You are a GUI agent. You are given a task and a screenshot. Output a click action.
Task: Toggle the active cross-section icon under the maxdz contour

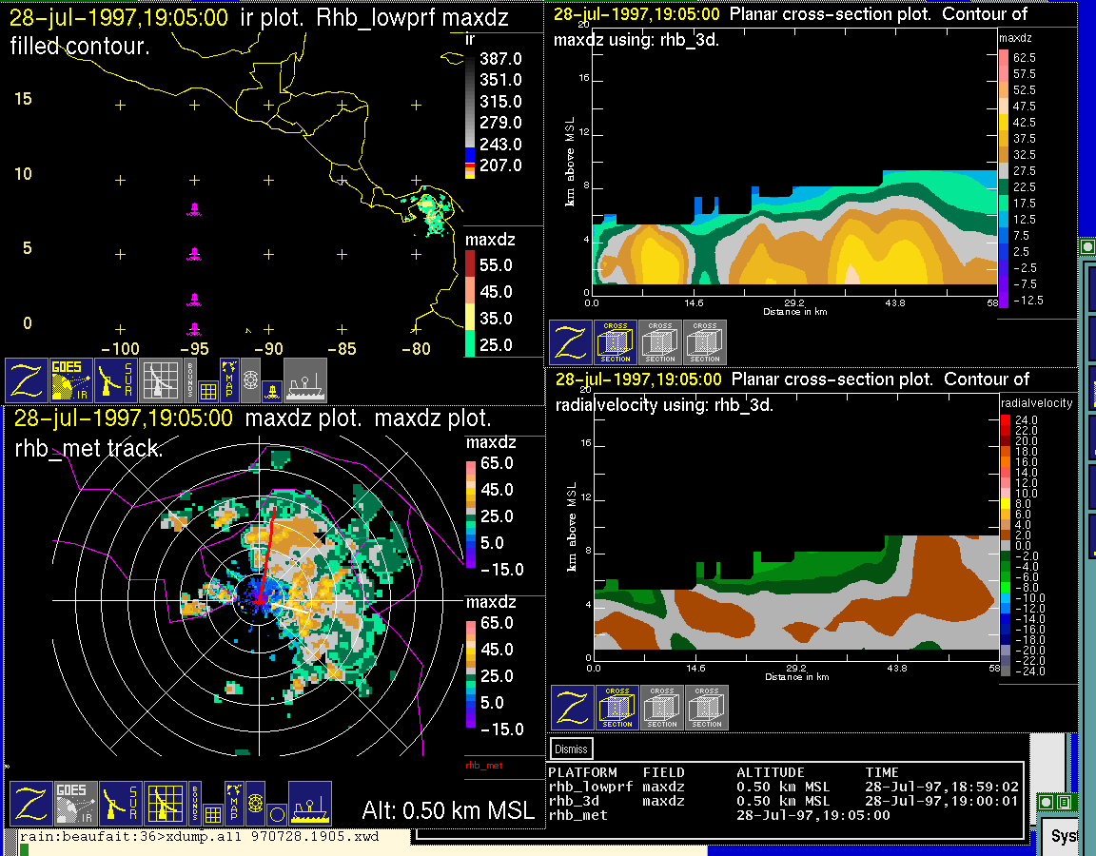[x=616, y=342]
